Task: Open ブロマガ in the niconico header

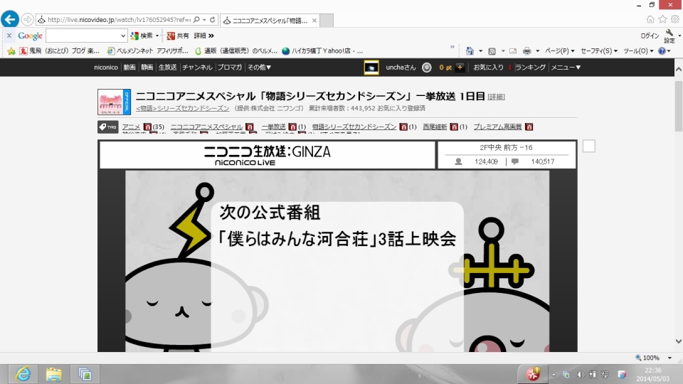Action: [230, 68]
